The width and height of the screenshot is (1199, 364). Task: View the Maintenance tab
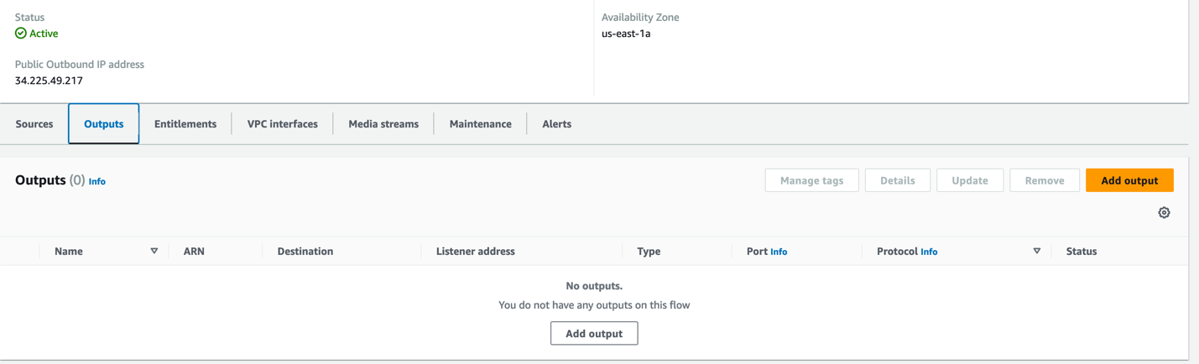click(481, 124)
